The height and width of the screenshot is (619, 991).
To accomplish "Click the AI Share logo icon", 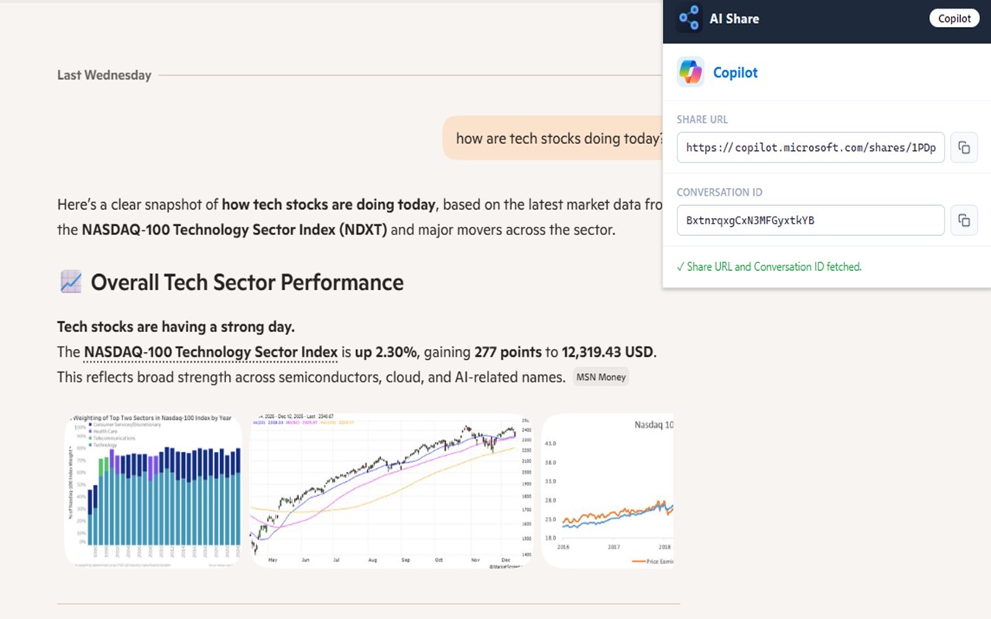I will tap(689, 19).
